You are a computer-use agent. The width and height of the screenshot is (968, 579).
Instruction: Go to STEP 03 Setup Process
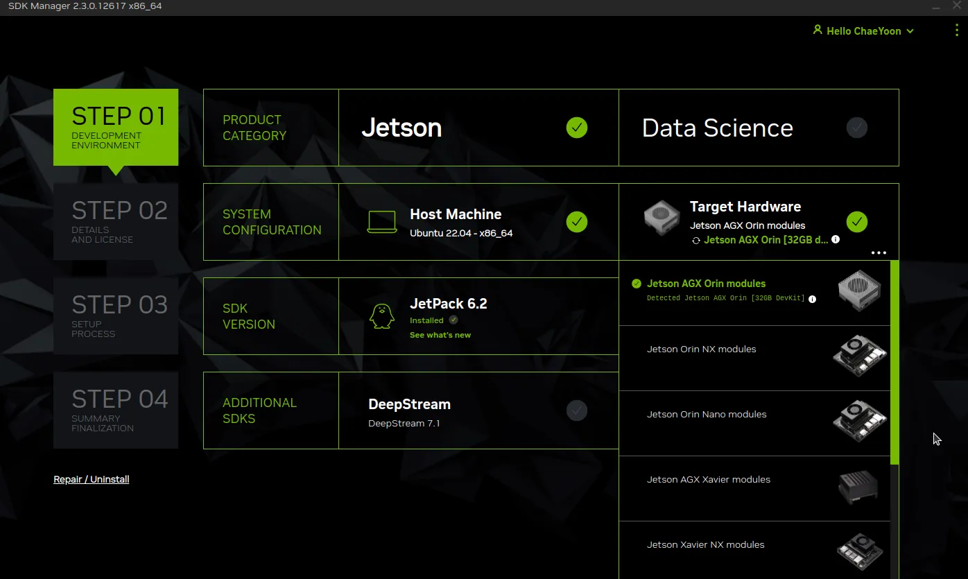pyautogui.click(x=116, y=316)
